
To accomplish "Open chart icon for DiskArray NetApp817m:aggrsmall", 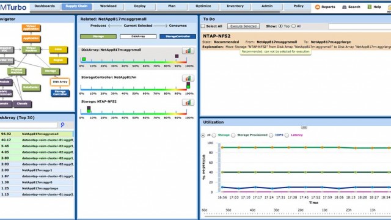I will pyautogui.click(x=188, y=51).
